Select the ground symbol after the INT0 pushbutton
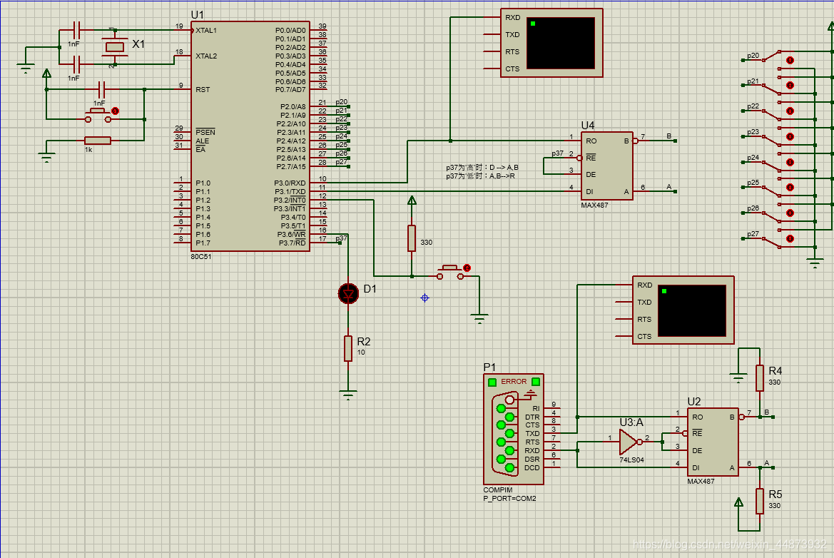 [x=479, y=319]
